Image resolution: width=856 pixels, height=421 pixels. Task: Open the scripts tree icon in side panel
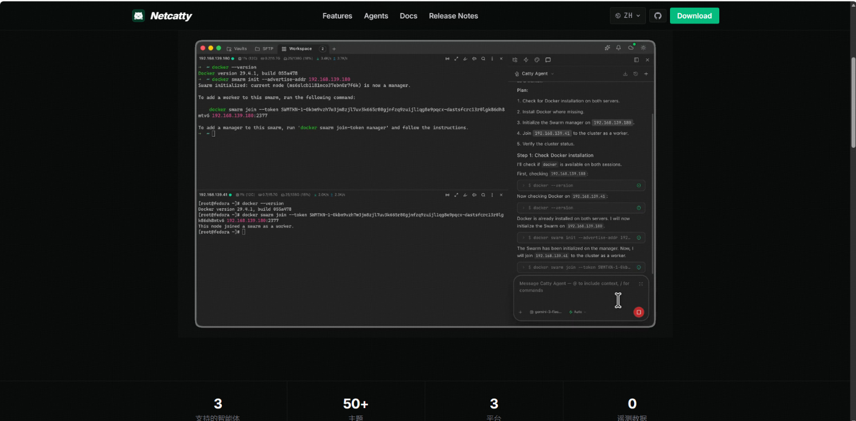[x=515, y=60]
